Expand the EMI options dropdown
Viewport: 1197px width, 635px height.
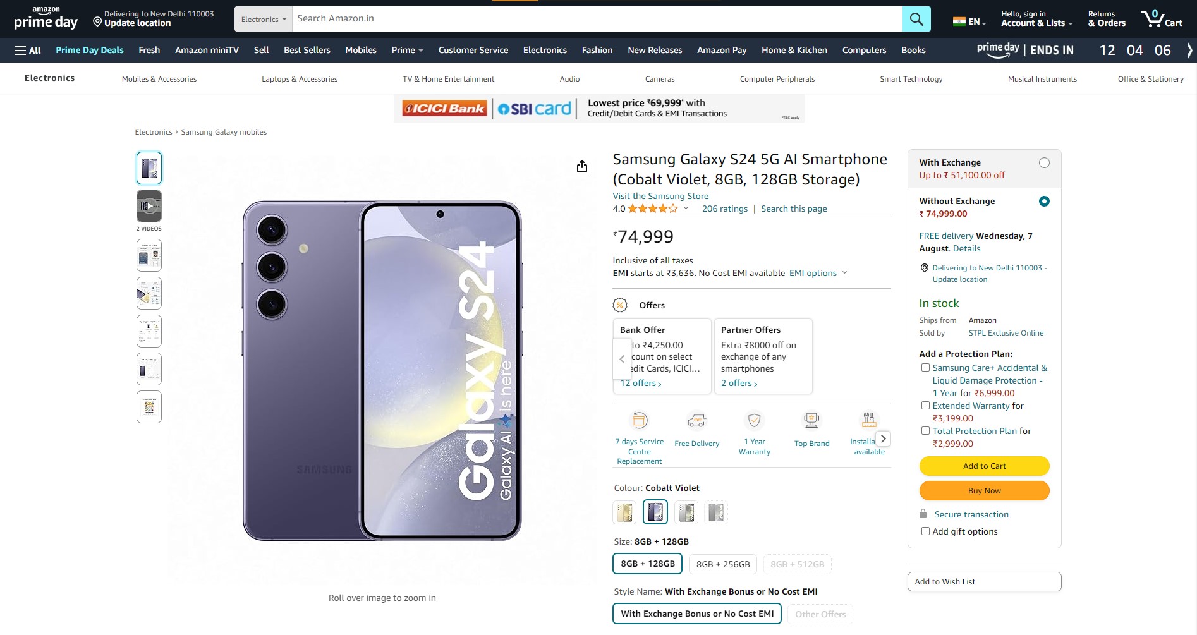[x=817, y=273]
